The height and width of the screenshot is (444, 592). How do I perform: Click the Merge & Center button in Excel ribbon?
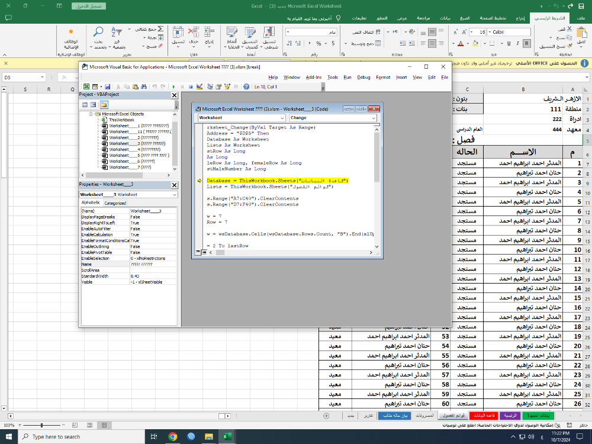366,43
